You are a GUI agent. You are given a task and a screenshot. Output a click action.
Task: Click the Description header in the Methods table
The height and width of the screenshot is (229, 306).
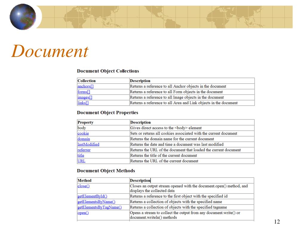coord(140,180)
